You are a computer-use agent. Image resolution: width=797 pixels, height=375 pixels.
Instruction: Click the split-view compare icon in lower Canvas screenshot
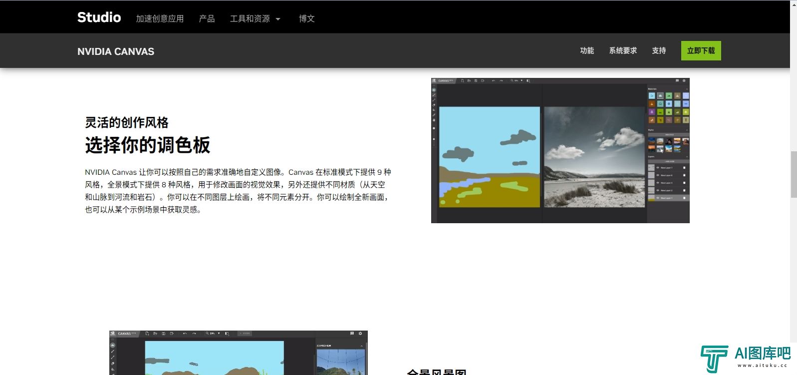[x=227, y=334]
